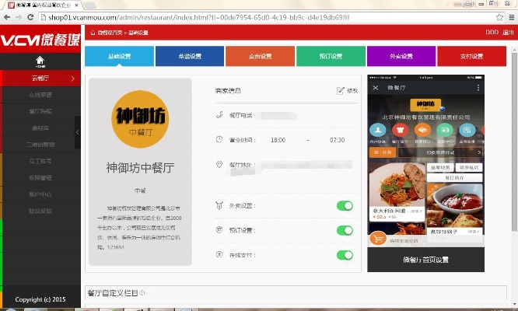The image size is (518, 311).
Task: Switch to the purple 外卖设置 tab
Action: (401, 56)
